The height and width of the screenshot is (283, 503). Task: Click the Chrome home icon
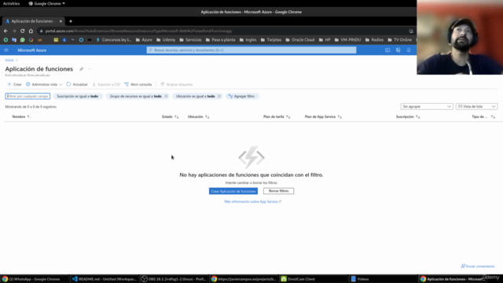point(31,31)
